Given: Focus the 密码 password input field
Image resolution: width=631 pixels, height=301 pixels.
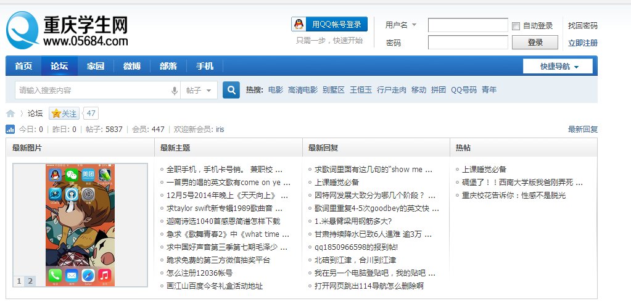Looking at the screenshot, I should (468, 43).
